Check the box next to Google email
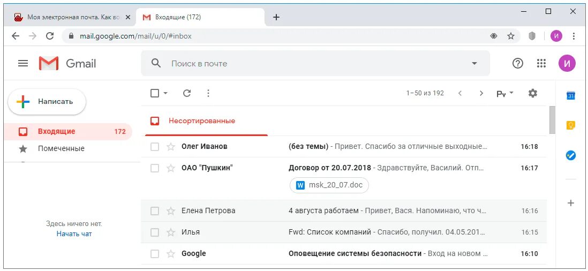 pos(155,254)
